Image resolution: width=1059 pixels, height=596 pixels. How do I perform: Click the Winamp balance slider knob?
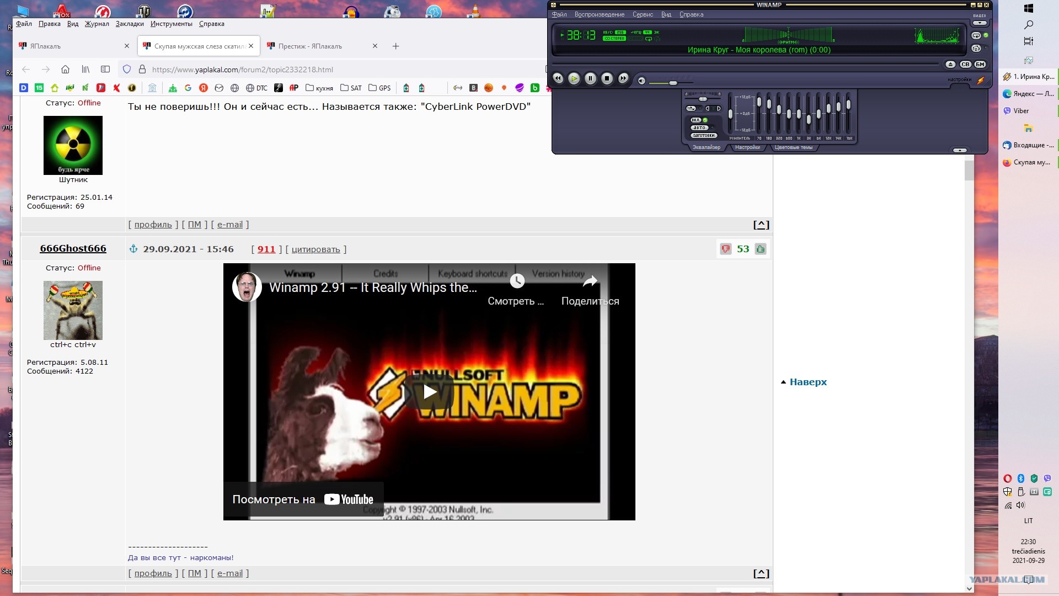703,99
